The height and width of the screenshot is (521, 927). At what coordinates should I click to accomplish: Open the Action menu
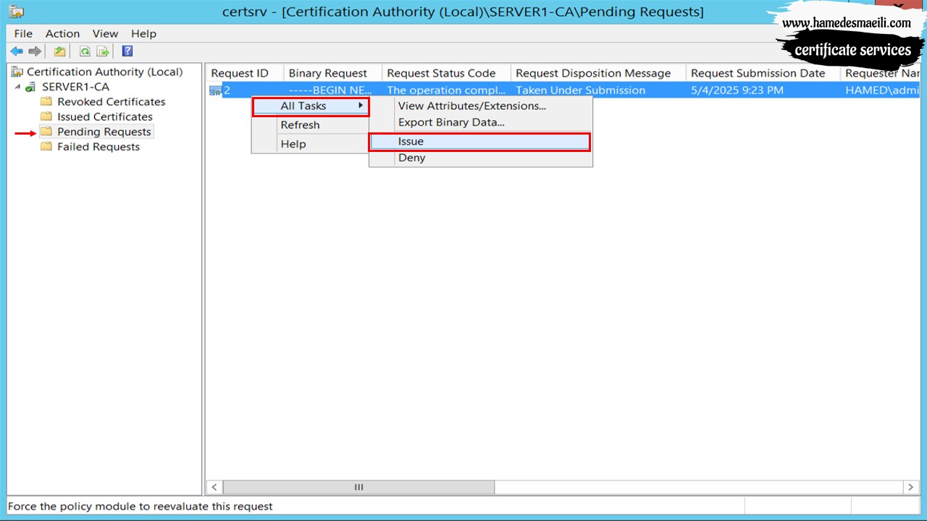(62, 33)
